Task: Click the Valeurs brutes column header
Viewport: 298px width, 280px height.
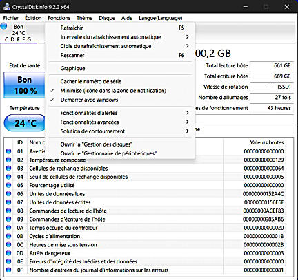Action: click(x=267, y=142)
